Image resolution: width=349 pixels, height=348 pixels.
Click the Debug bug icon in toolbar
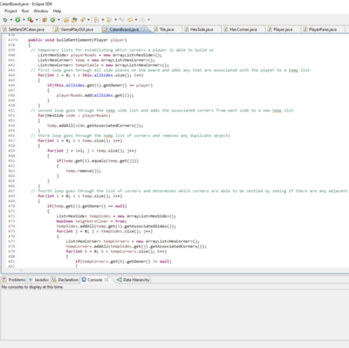[x=5, y=20]
